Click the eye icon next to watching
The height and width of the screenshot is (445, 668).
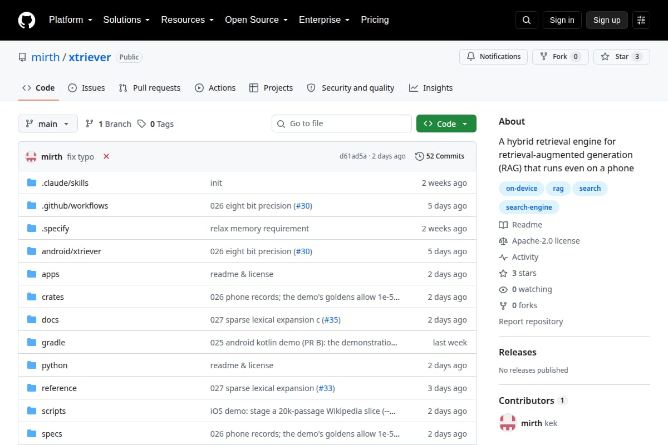point(503,289)
